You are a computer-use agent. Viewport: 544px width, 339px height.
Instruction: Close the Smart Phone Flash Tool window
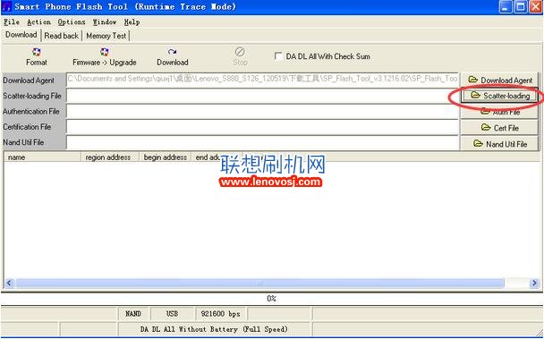pyautogui.click(x=535, y=7)
